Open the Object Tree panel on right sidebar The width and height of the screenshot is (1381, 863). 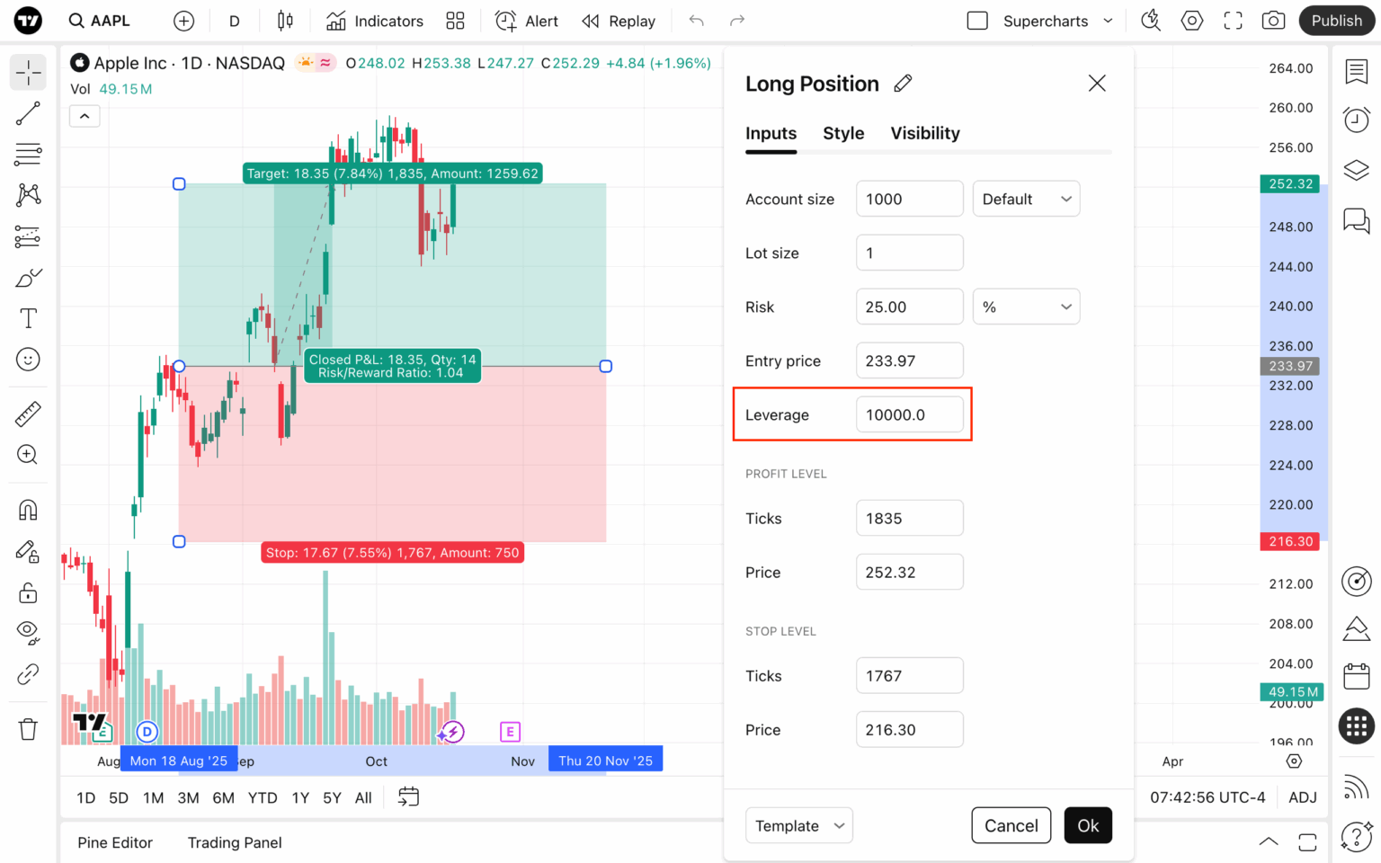[1356, 169]
